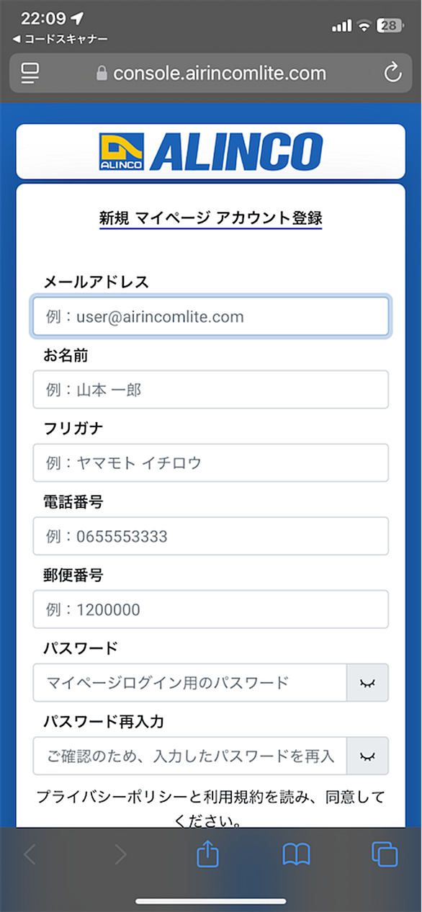Select the パスワード entry field

click(x=190, y=682)
